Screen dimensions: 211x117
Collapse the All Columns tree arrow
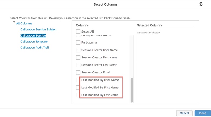pyautogui.click(x=14, y=22)
